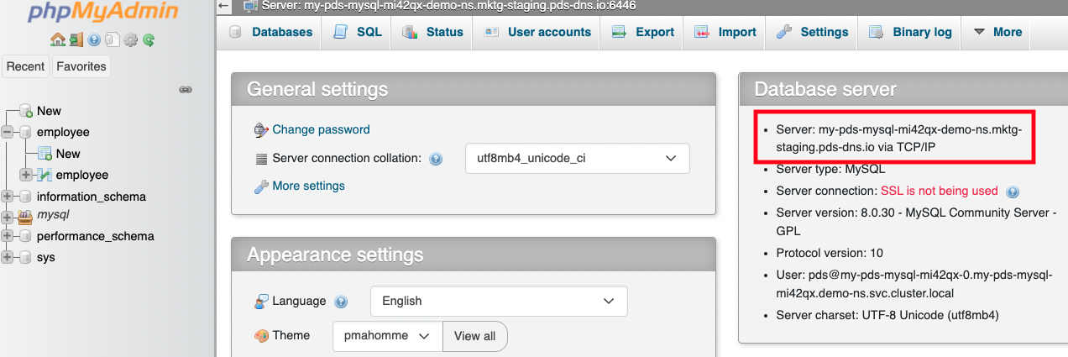Click SSL not being used help icon
The image size is (1068, 357).
pyautogui.click(x=1013, y=192)
